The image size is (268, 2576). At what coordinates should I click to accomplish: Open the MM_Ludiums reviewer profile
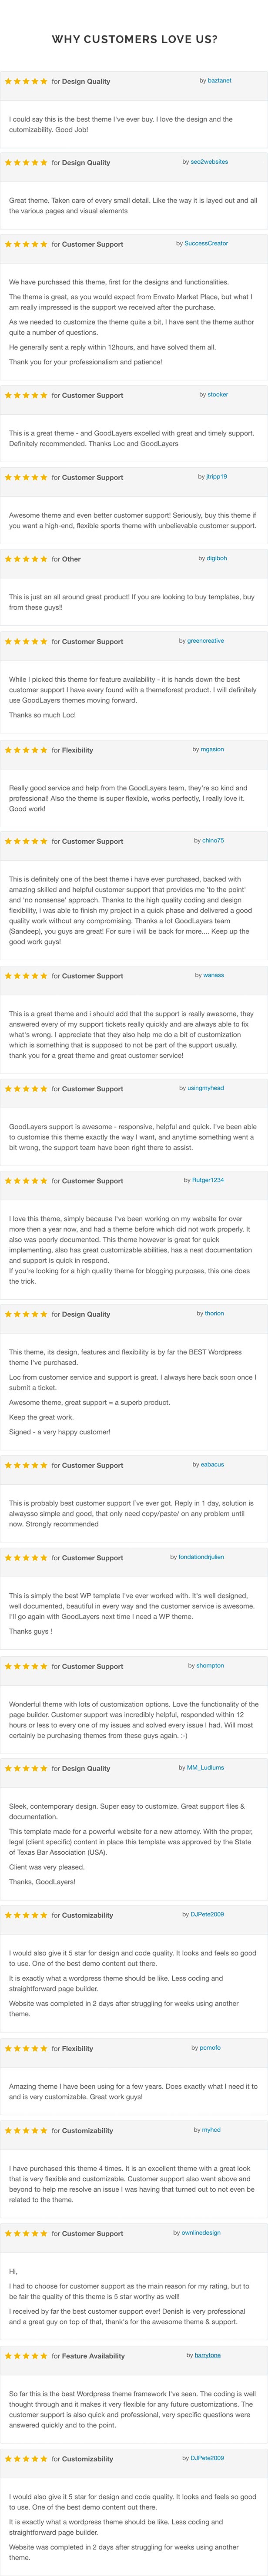pyautogui.click(x=205, y=1768)
